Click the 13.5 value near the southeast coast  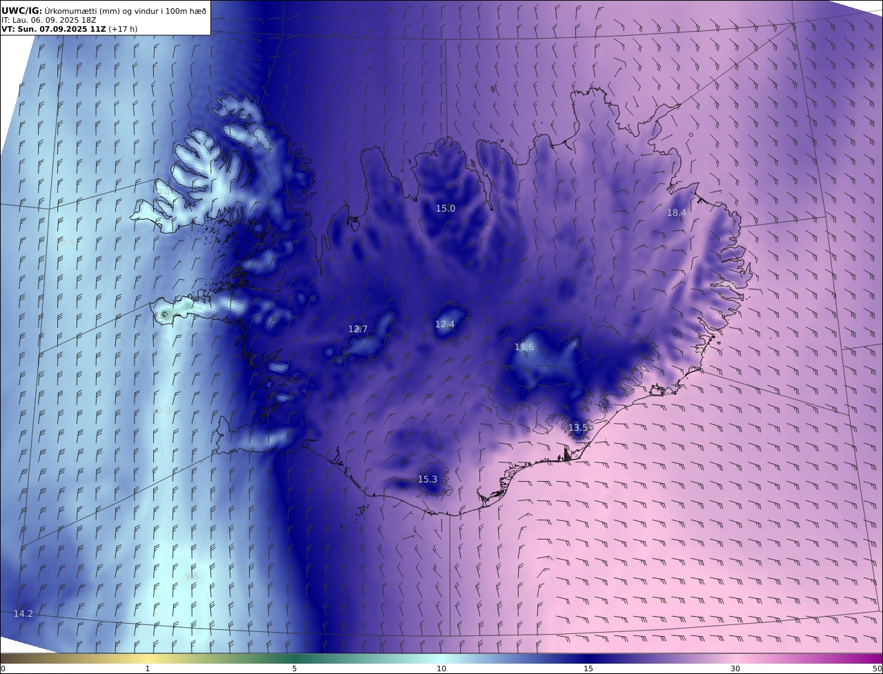(x=577, y=428)
